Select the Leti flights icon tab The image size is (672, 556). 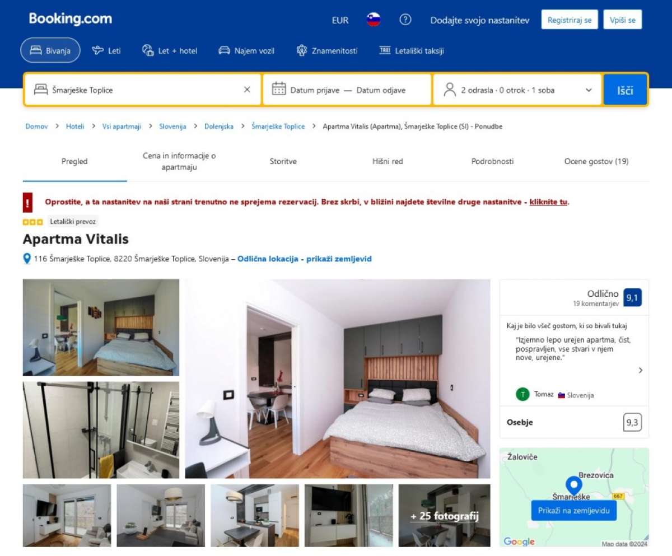pos(106,50)
